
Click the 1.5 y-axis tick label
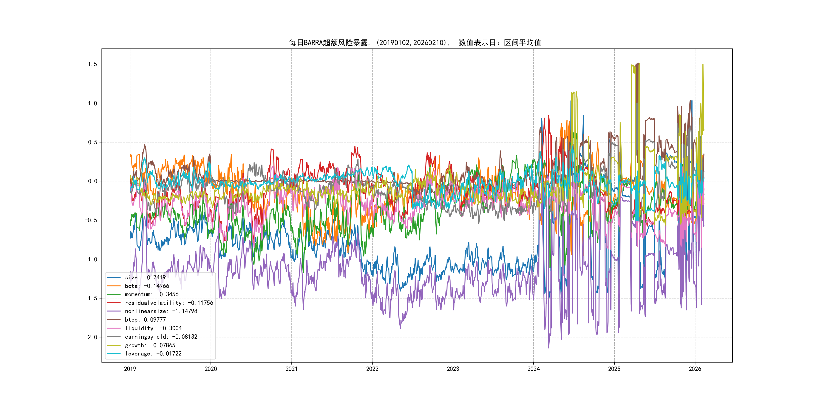point(92,64)
